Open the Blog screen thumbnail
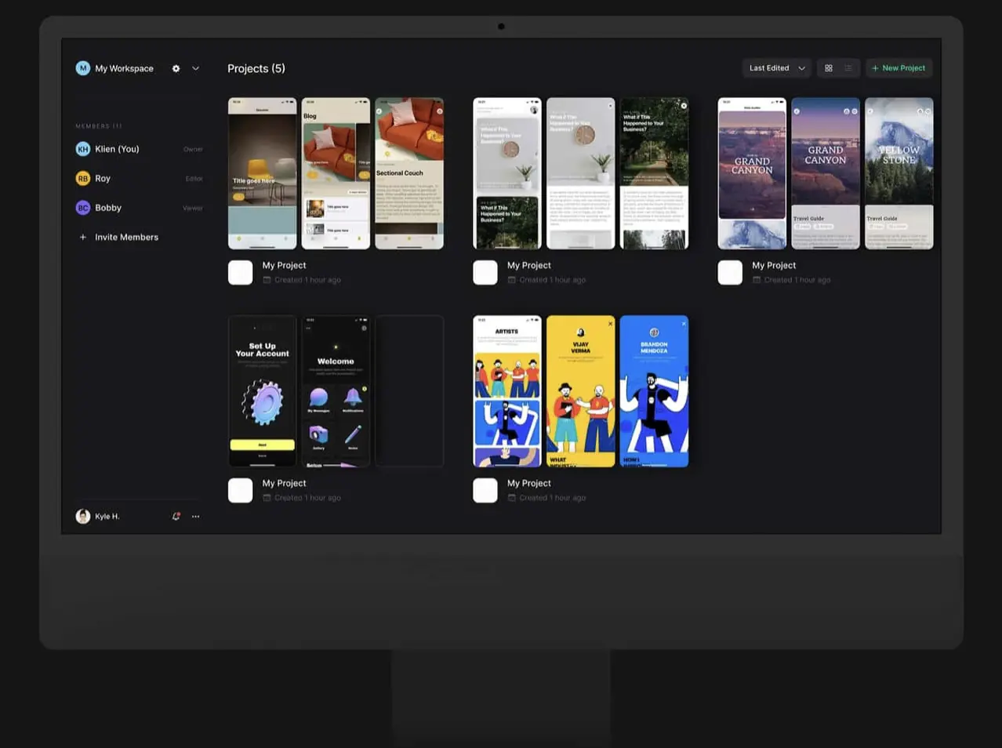 (336, 173)
